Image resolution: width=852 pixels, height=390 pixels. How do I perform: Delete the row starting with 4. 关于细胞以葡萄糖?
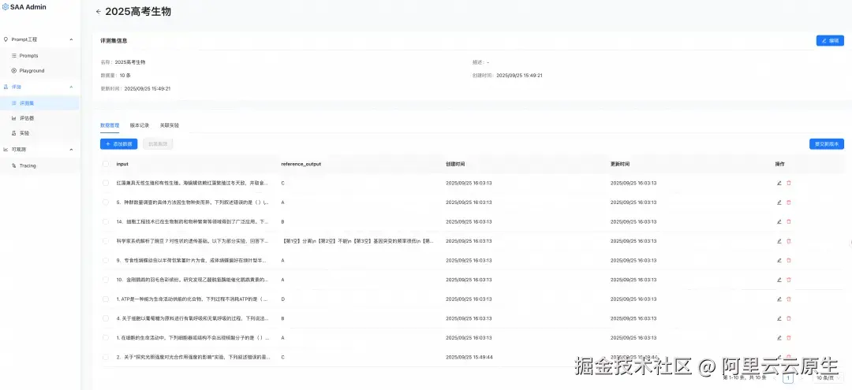[x=788, y=318]
